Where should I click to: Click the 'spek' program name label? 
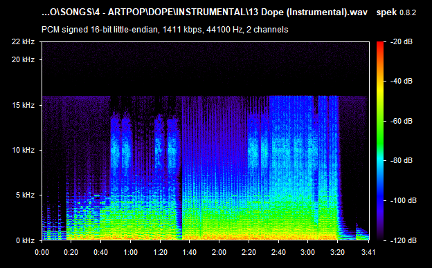386,12
